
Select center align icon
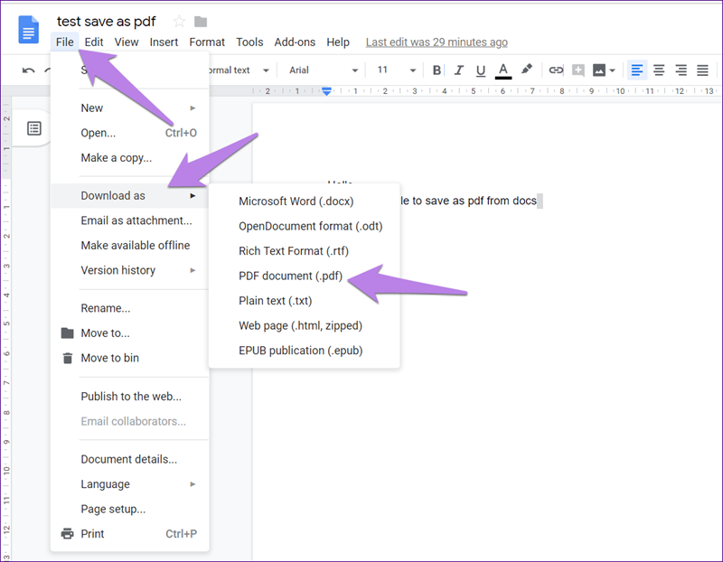click(660, 70)
